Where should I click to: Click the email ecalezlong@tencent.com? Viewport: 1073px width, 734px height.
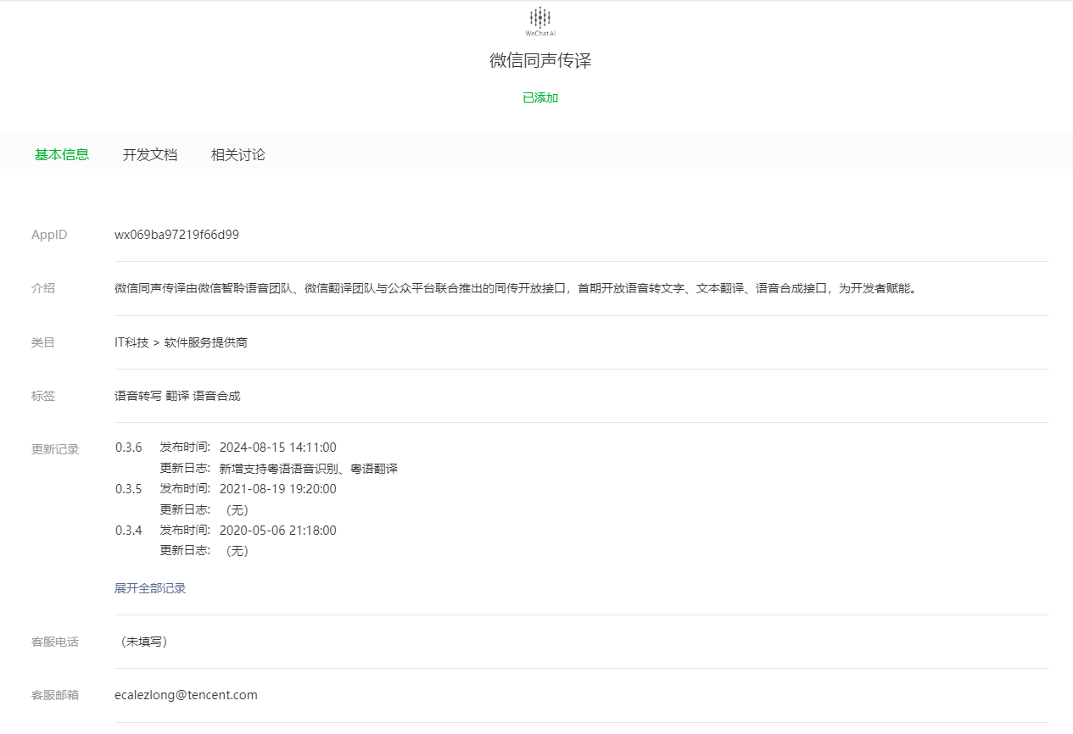coord(186,695)
